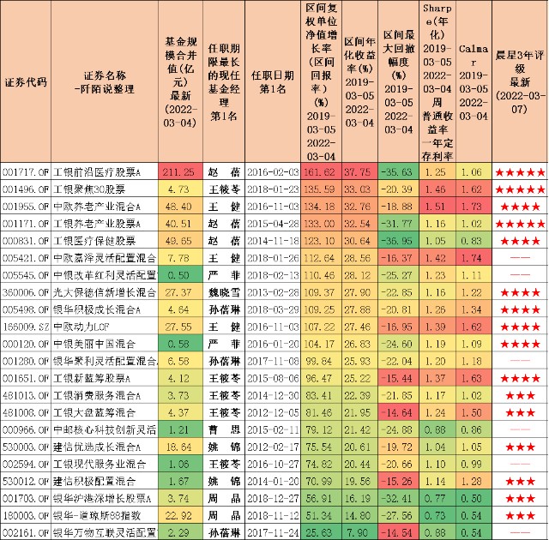The height and width of the screenshot is (540, 549).
Task: Click fund name 银华沪港深增长股票A
Action: click(x=105, y=498)
